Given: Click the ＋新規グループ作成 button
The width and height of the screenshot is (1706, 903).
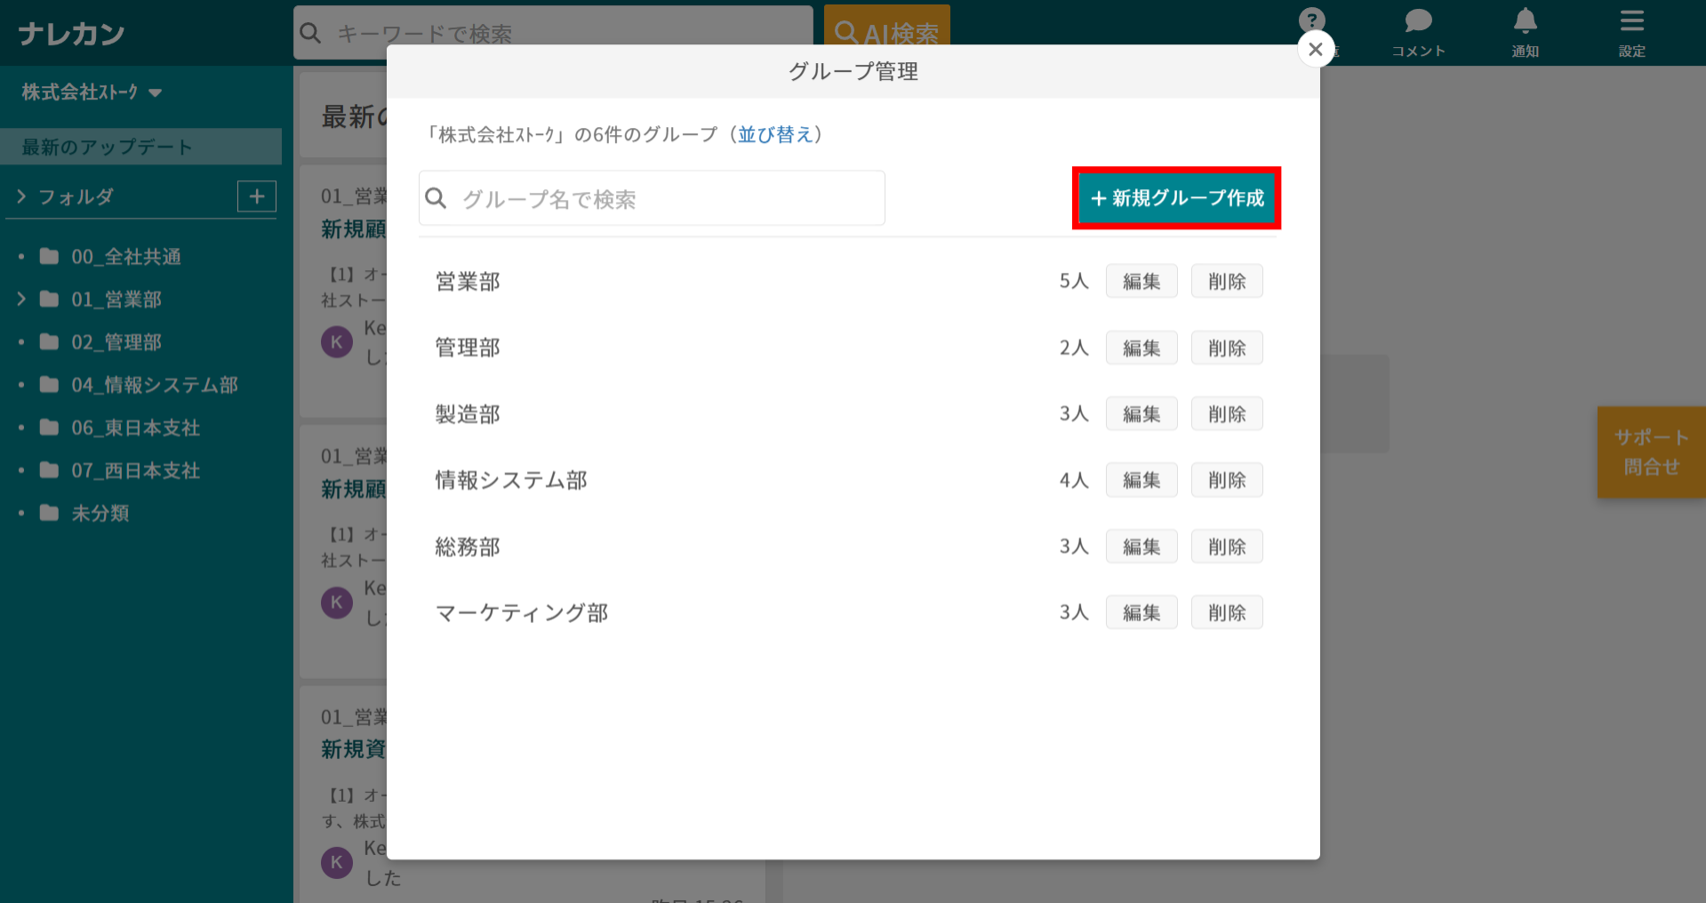Looking at the screenshot, I should [x=1176, y=198].
